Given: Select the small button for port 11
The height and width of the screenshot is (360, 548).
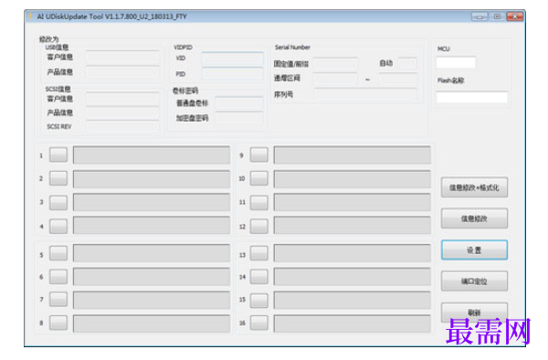Looking at the screenshot, I should coord(259,202).
